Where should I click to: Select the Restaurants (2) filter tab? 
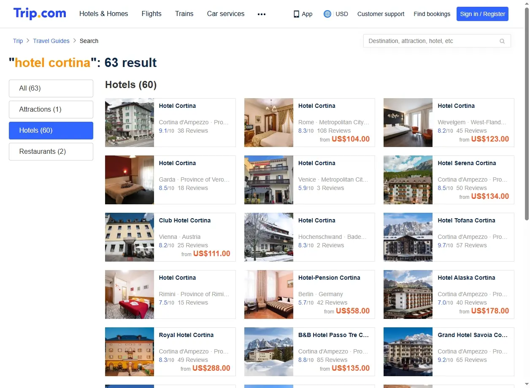pyautogui.click(x=51, y=152)
